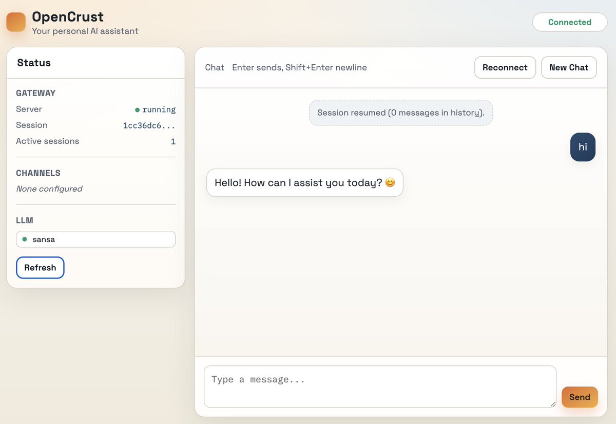Select the Status panel header

(34, 63)
